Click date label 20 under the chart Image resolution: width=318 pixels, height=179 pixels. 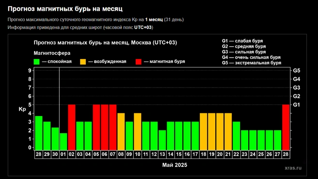(x=220, y=154)
